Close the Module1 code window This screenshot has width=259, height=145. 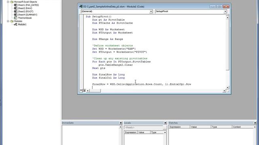click(226, 6)
